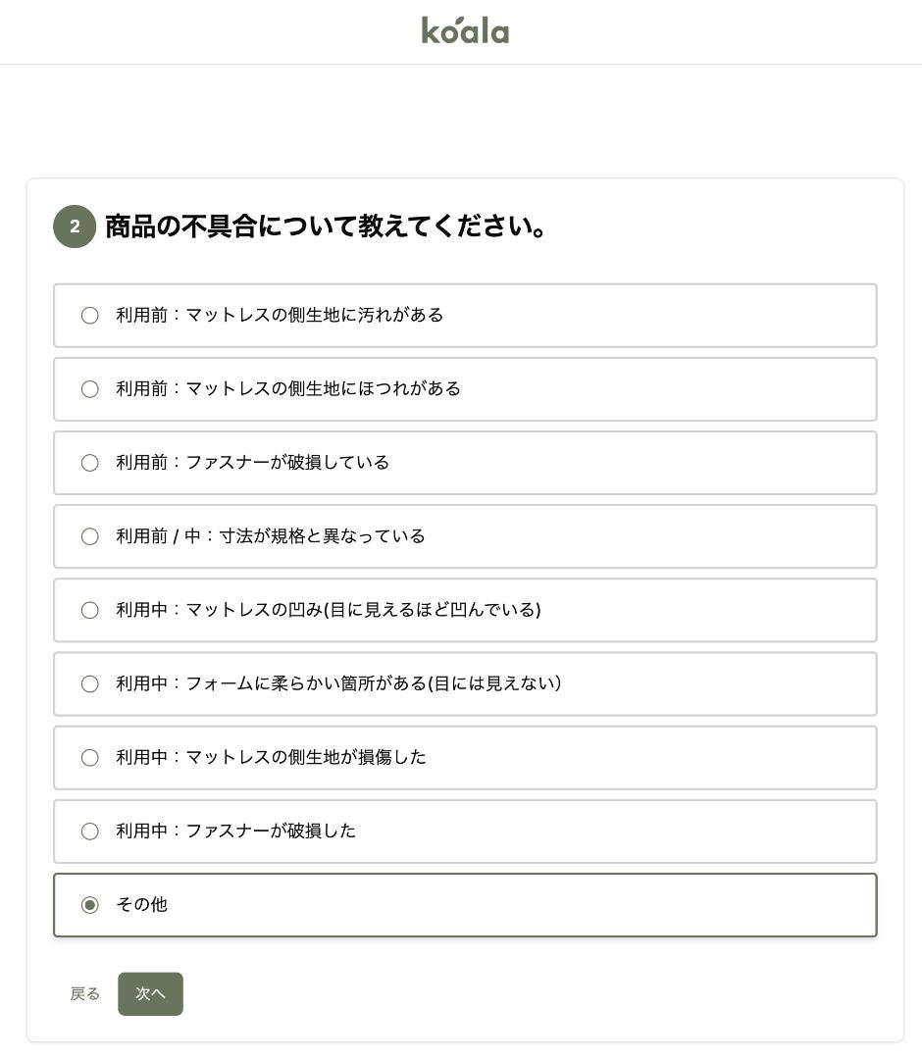Select radio for 利用前：マットレスの側生地に汚れがある

pyautogui.click(x=90, y=316)
